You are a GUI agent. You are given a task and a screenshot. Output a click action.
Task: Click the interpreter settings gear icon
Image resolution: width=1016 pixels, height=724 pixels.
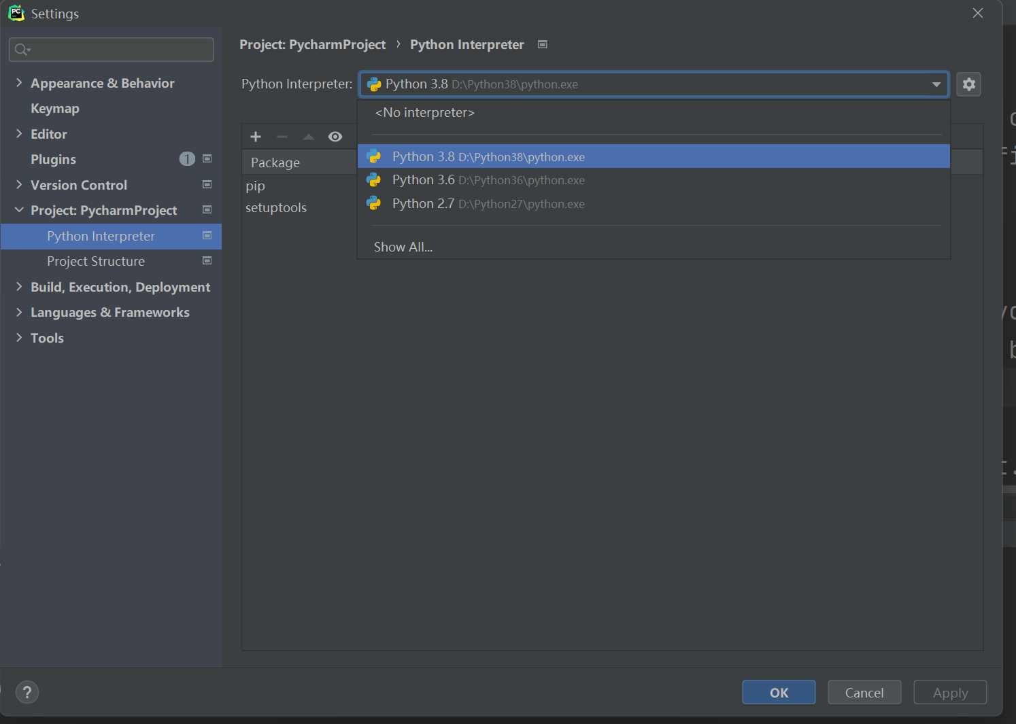pos(968,84)
